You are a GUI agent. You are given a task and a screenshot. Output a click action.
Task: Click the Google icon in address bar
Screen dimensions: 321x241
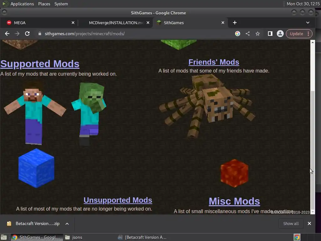click(238, 34)
